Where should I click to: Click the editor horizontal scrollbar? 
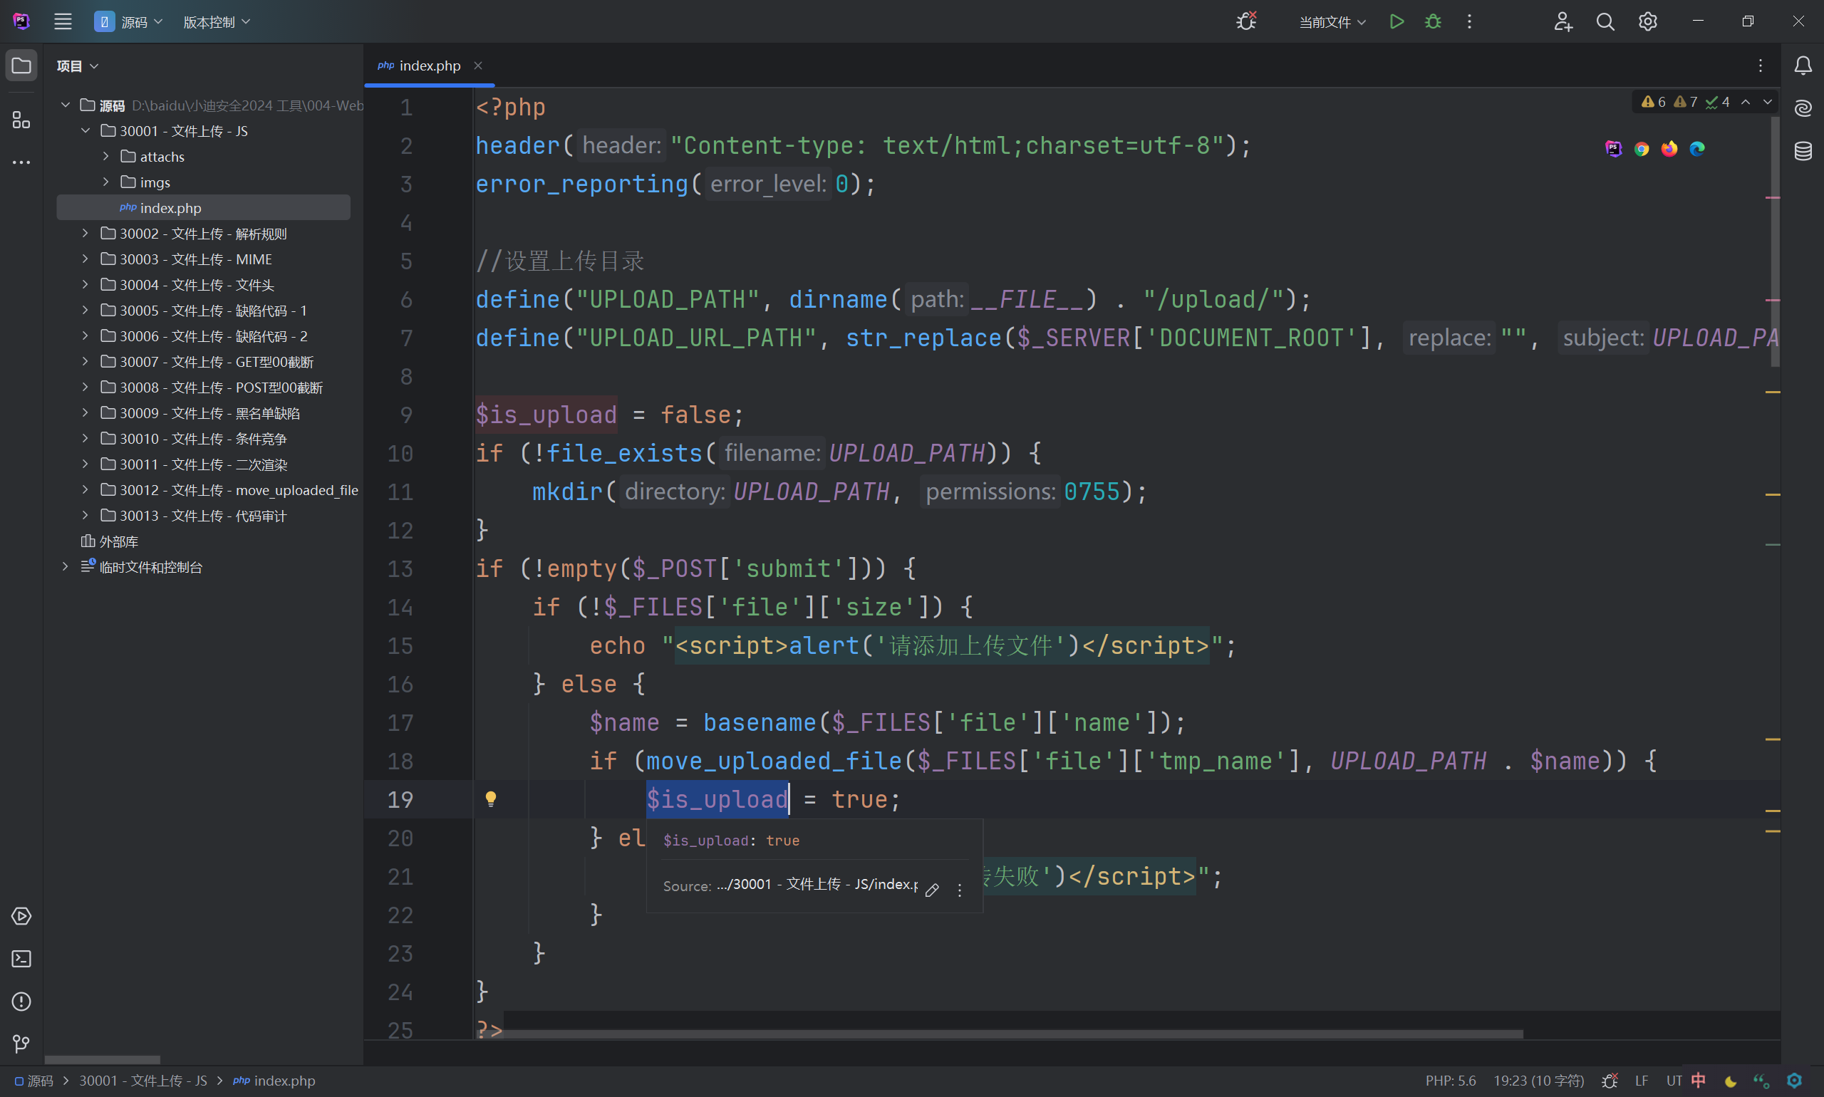pos(1012,1034)
